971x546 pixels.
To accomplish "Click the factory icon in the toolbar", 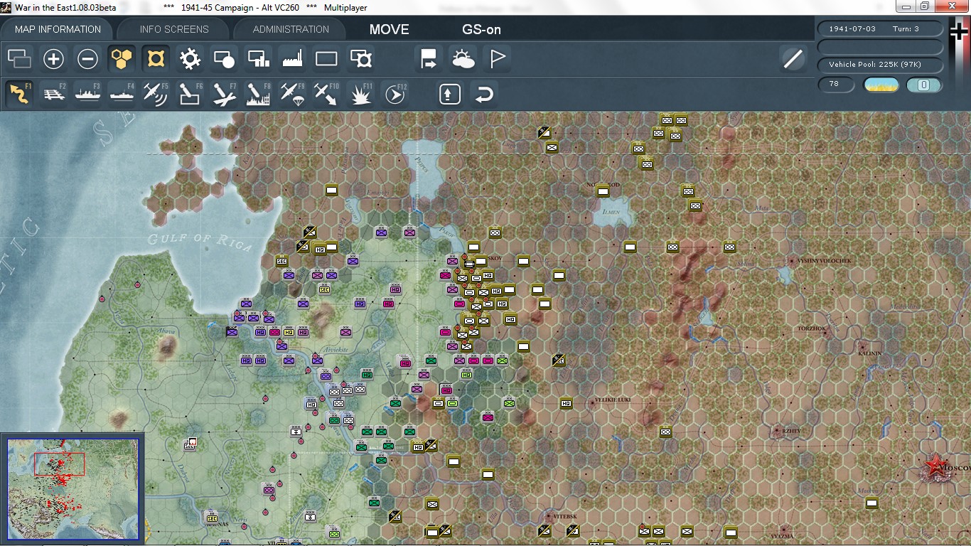I will 292,59.
